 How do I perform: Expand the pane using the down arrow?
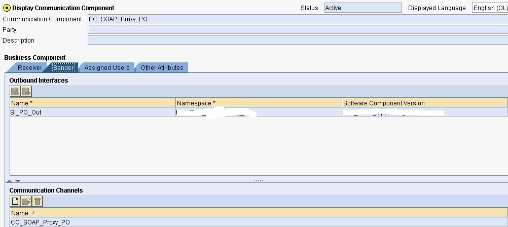pos(18,181)
